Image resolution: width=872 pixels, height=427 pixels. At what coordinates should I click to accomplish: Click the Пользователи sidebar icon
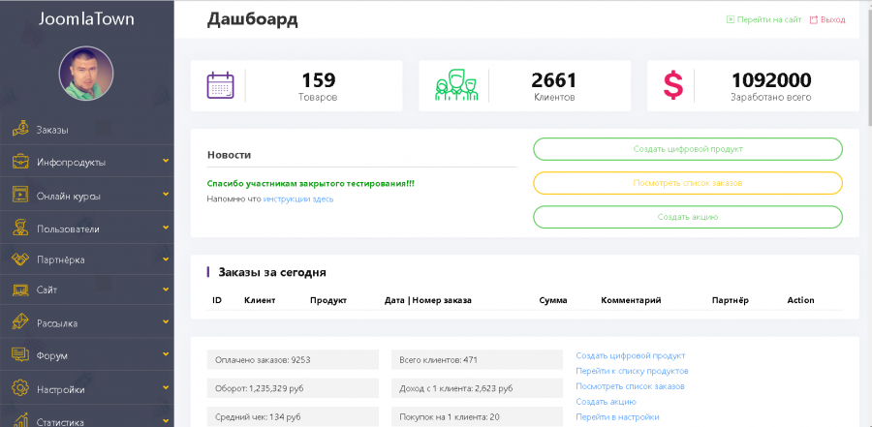pyautogui.click(x=18, y=228)
